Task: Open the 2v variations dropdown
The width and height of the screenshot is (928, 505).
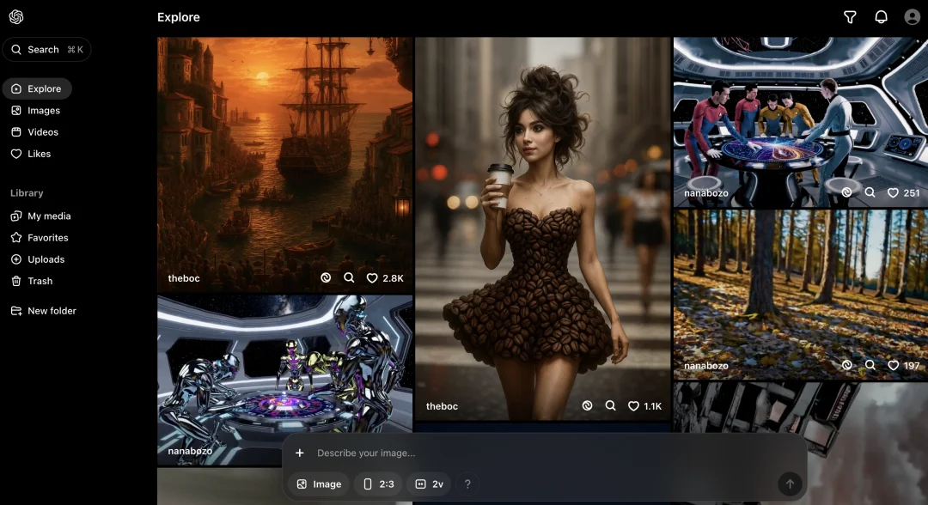Action: click(429, 484)
